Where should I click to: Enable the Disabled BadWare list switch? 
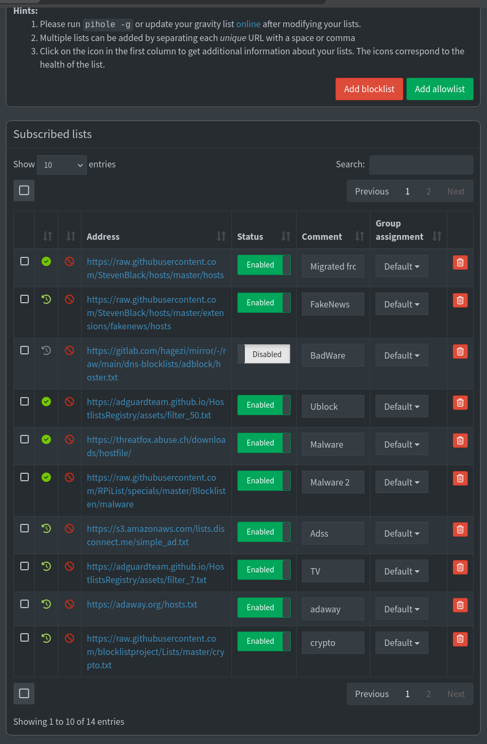click(264, 354)
